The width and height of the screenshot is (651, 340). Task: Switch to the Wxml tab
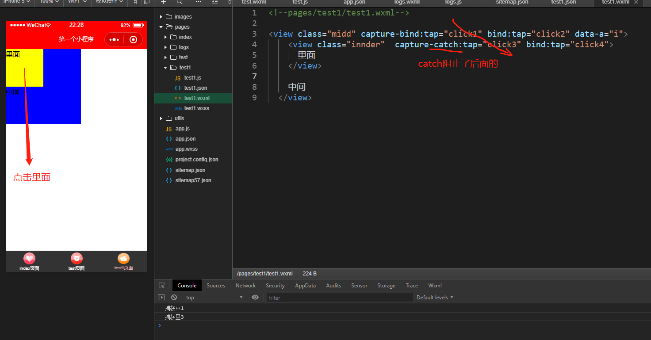(x=435, y=286)
